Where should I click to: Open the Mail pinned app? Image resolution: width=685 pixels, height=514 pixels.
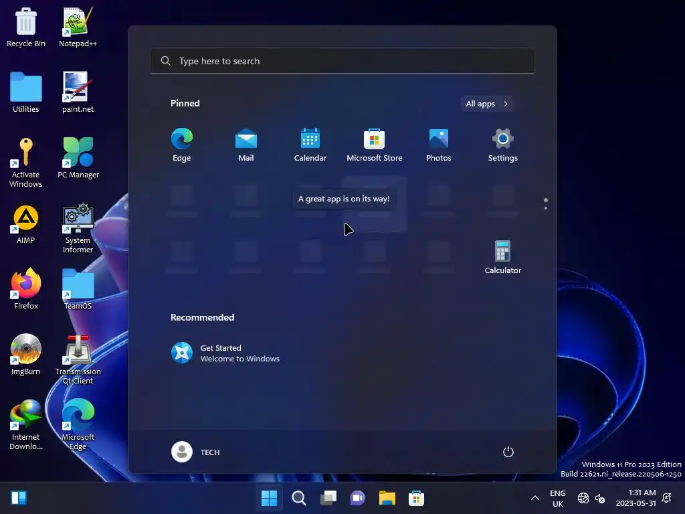tap(246, 145)
